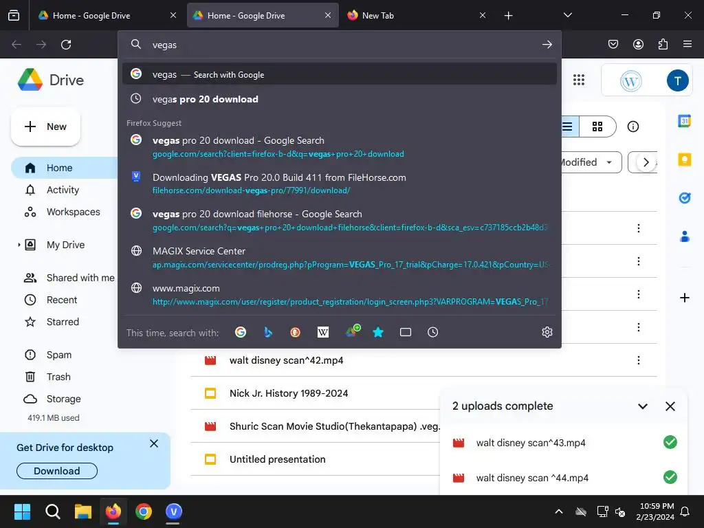Image resolution: width=704 pixels, height=528 pixels.
Task: Dismiss Get Drive for desktop banner
Action: pyautogui.click(x=153, y=443)
